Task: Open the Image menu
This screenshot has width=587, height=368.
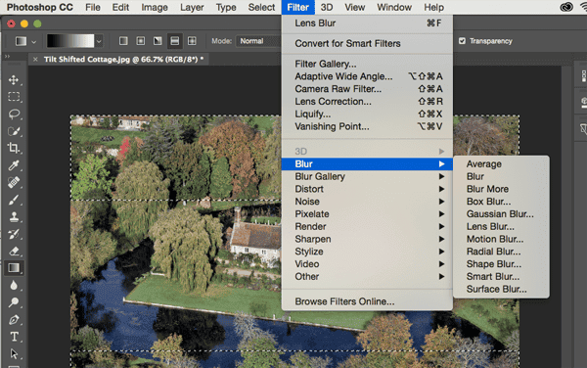Action: (x=155, y=7)
